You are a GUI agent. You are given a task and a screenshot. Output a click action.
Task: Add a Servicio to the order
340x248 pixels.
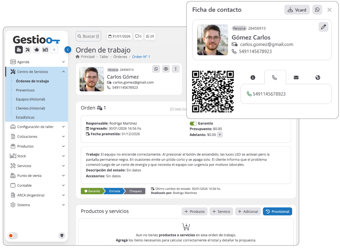221,211
